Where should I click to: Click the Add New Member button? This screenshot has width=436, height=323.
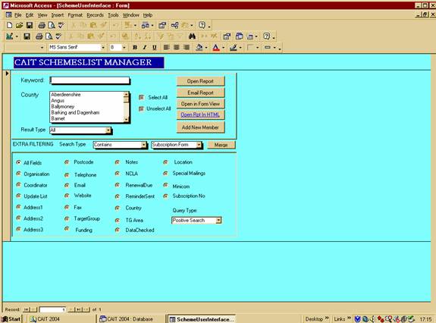pos(200,127)
